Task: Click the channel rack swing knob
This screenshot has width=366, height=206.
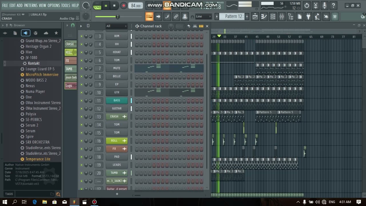Action: coord(171,26)
